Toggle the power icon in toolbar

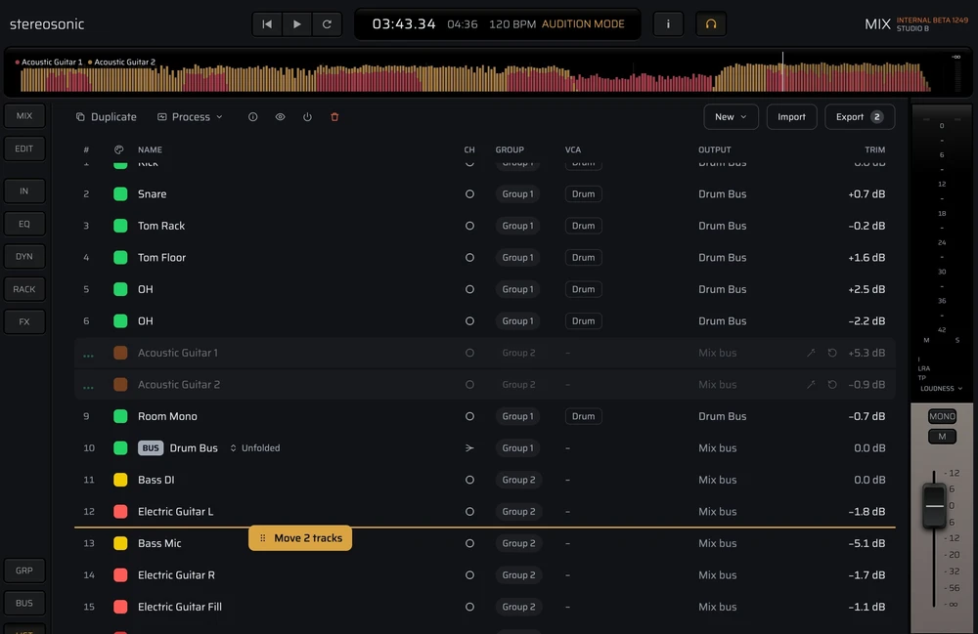(x=307, y=117)
